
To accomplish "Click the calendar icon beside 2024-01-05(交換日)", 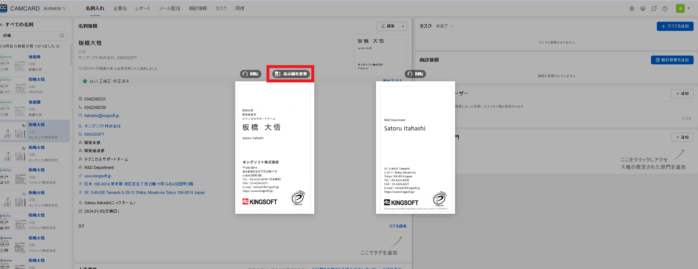I will 80,211.
